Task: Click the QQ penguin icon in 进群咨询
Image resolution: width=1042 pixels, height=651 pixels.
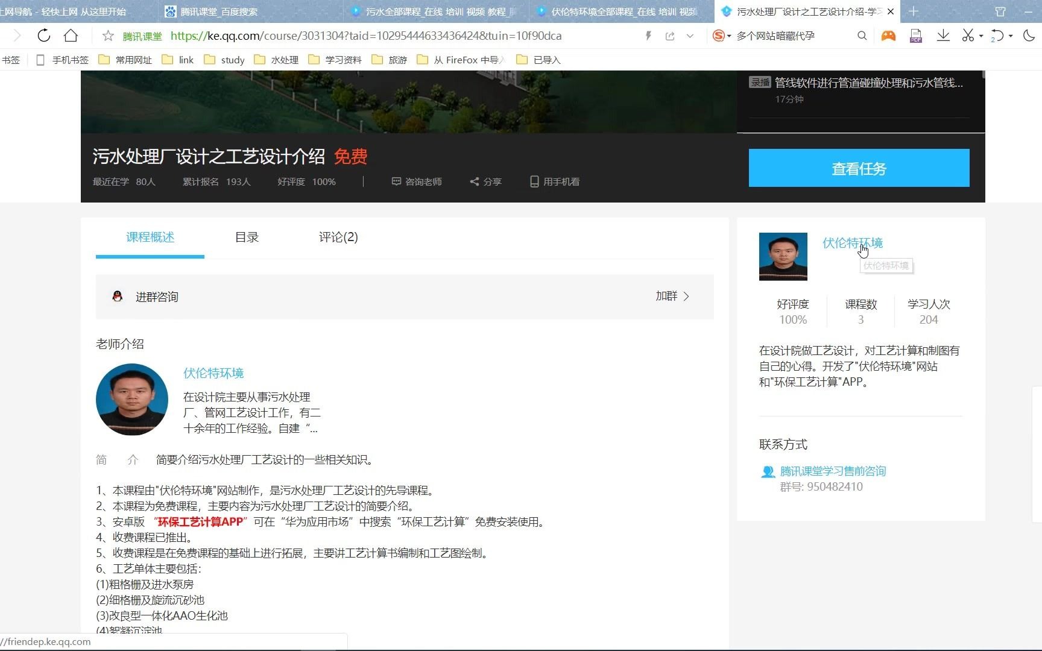Action: 118,296
